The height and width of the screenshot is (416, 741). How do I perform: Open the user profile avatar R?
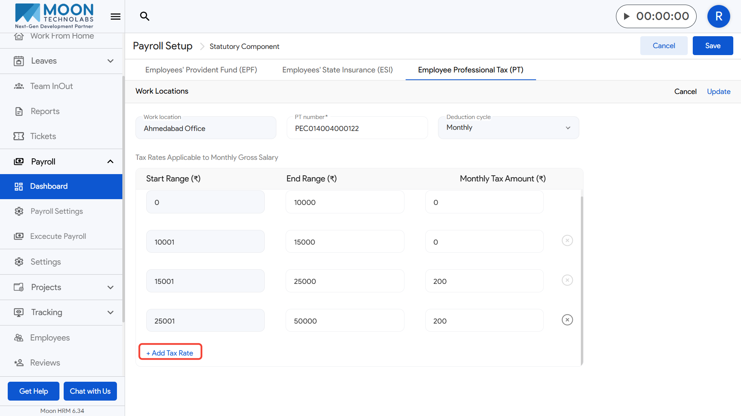(x=718, y=16)
